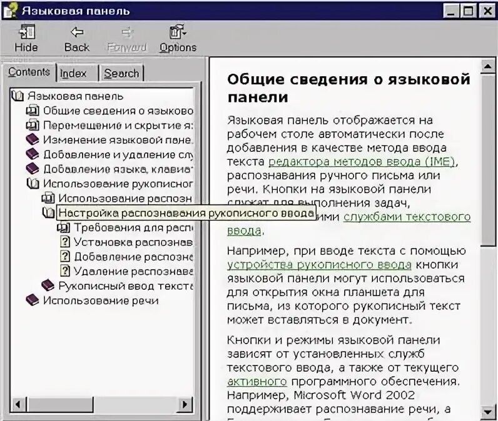Select 'Требования для расп' topic text

point(134,227)
